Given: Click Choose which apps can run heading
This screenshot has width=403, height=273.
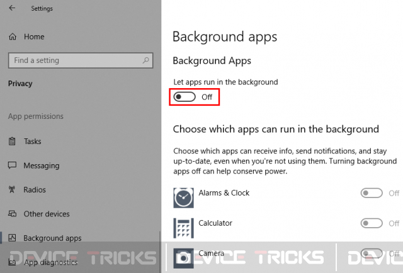Looking at the screenshot, I should coord(276,129).
